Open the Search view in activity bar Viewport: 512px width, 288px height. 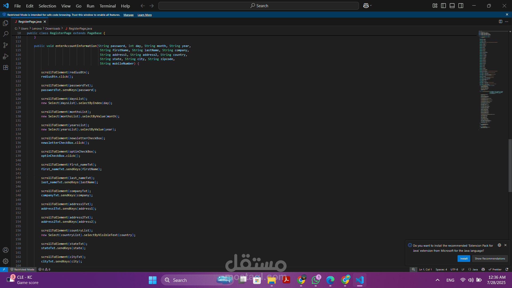click(x=6, y=34)
